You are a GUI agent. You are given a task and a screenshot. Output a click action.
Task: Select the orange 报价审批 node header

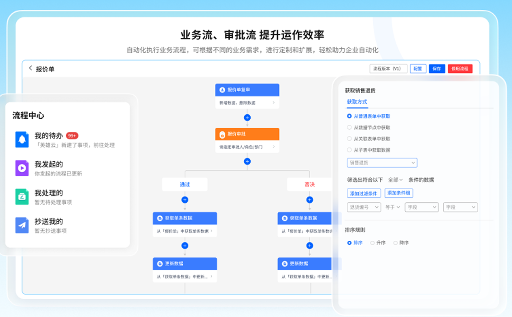click(247, 134)
